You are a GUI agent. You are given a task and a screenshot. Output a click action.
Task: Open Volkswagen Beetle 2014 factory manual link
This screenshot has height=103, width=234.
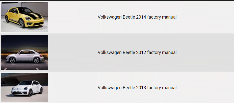[x=137, y=17]
